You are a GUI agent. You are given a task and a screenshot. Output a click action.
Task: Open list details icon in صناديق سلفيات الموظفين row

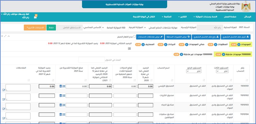[64, 114]
